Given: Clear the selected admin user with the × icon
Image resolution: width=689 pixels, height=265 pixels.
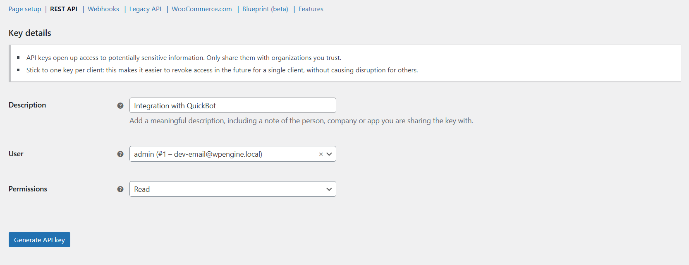Looking at the screenshot, I should (321, 154).
